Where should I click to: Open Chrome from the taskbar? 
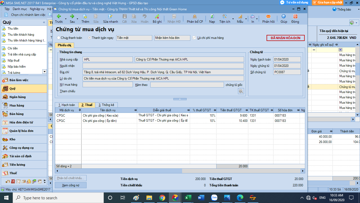click(162, 198)
